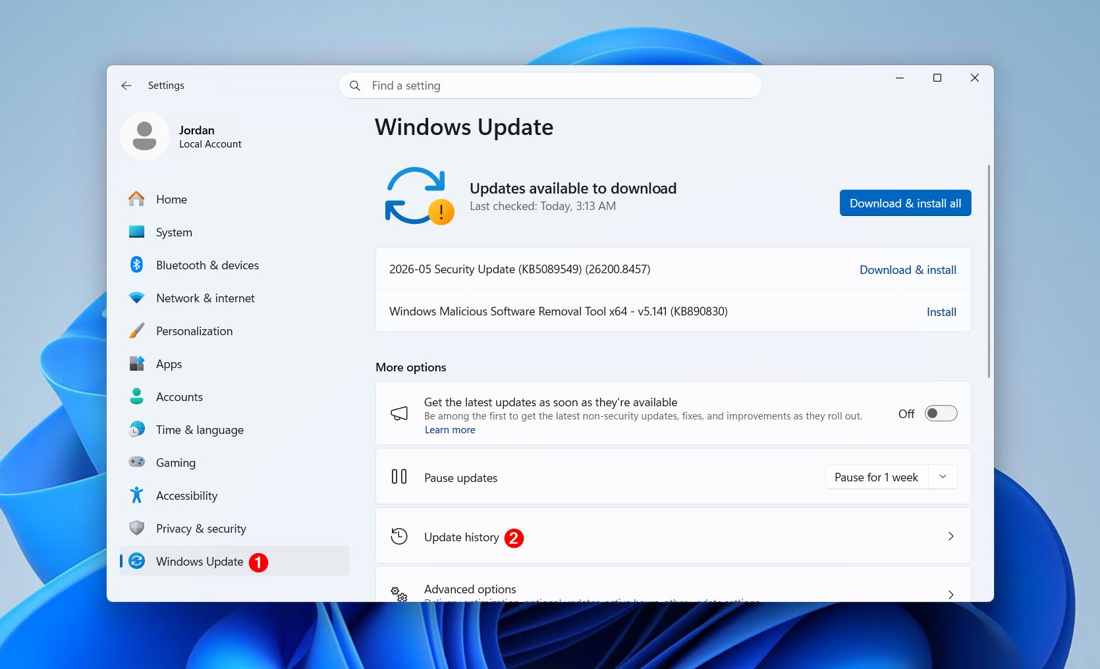Screen dimensions: 1100x669
Task: Click the Network Wi-Fi icon
Action: click(x=136, y=298)
